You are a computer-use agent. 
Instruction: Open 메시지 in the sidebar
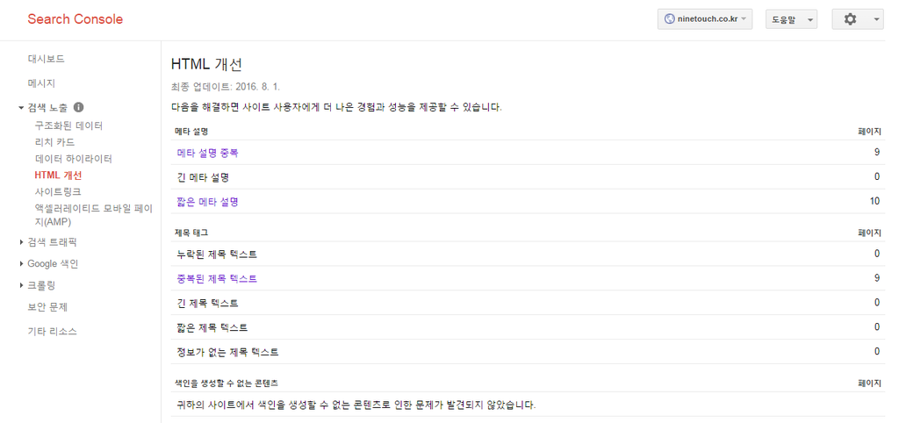tap(41, 83)
